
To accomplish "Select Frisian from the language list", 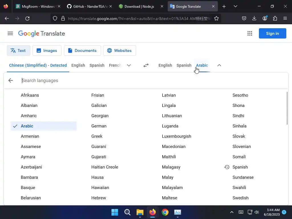I will [x=98, y=95].
